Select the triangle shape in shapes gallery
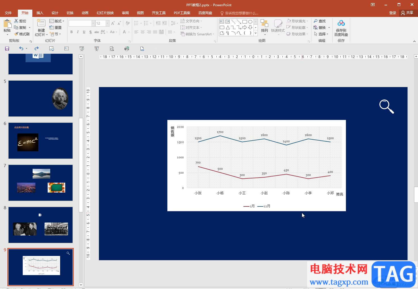Image resolution: width=418 pixels, height=289 pixels. coord(228,27)
